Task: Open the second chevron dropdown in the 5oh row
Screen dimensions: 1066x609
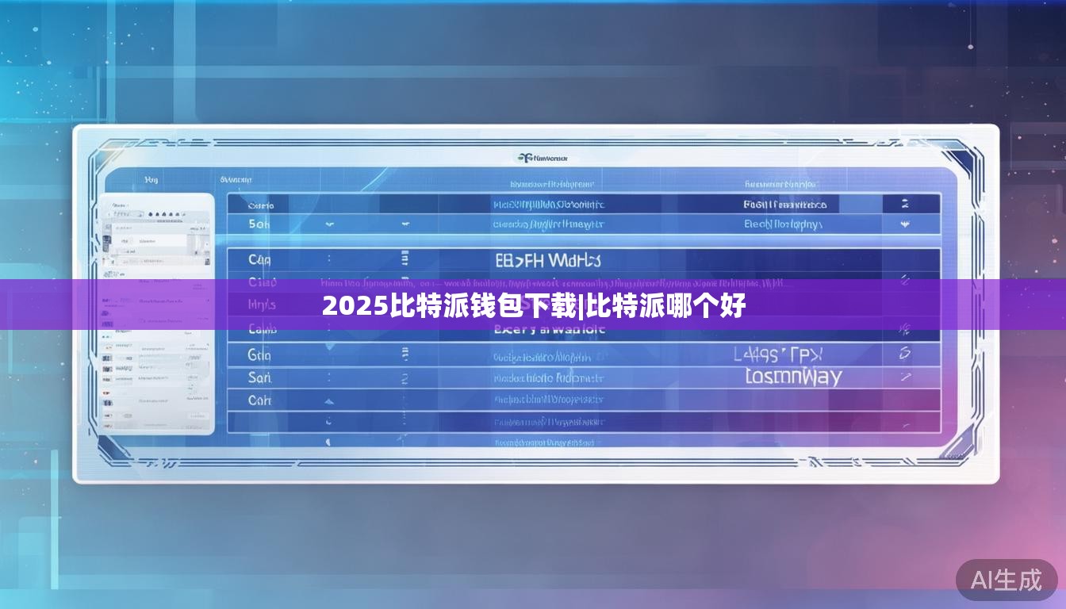Action: click(x=406, y=224)
